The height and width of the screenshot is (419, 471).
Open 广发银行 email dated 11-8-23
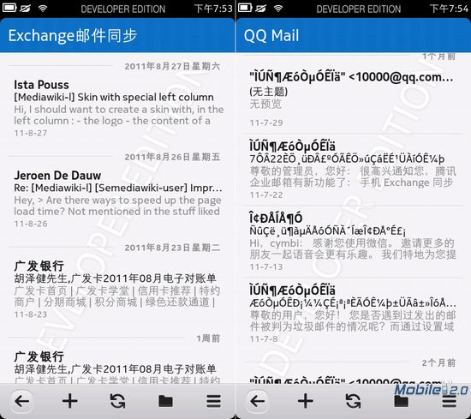117,290
